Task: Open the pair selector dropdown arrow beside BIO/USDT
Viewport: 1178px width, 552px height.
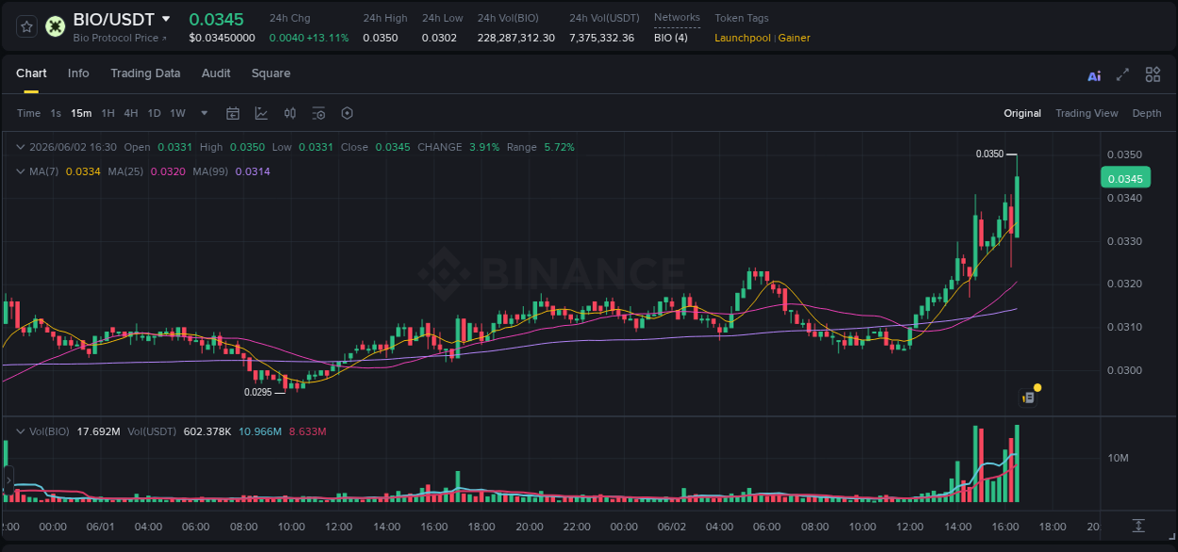Action: coord(167,19)
